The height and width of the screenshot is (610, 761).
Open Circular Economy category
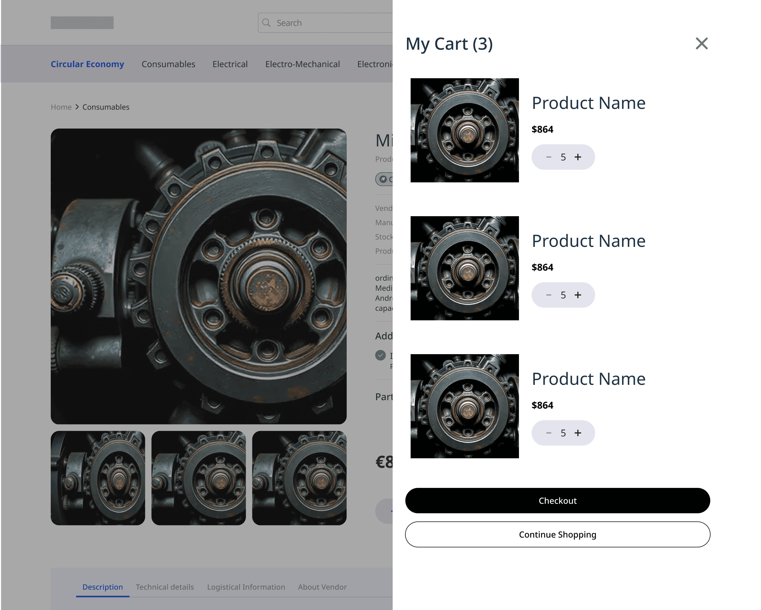(87, 64)
